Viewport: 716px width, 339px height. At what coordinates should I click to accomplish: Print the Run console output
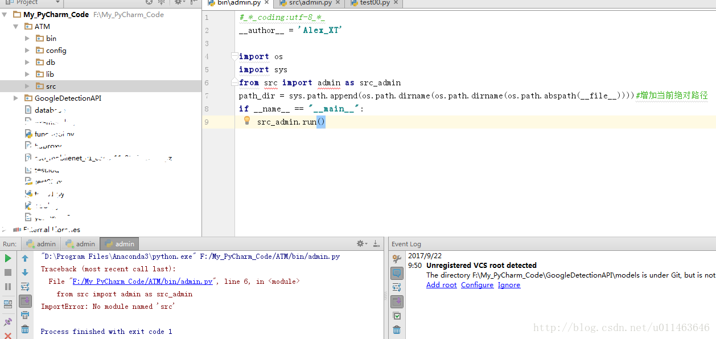25,315
